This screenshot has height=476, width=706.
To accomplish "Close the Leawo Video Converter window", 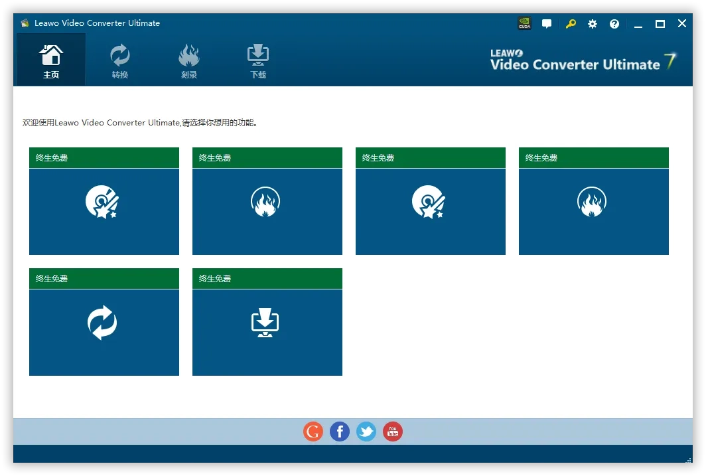I will pos(682,23).
